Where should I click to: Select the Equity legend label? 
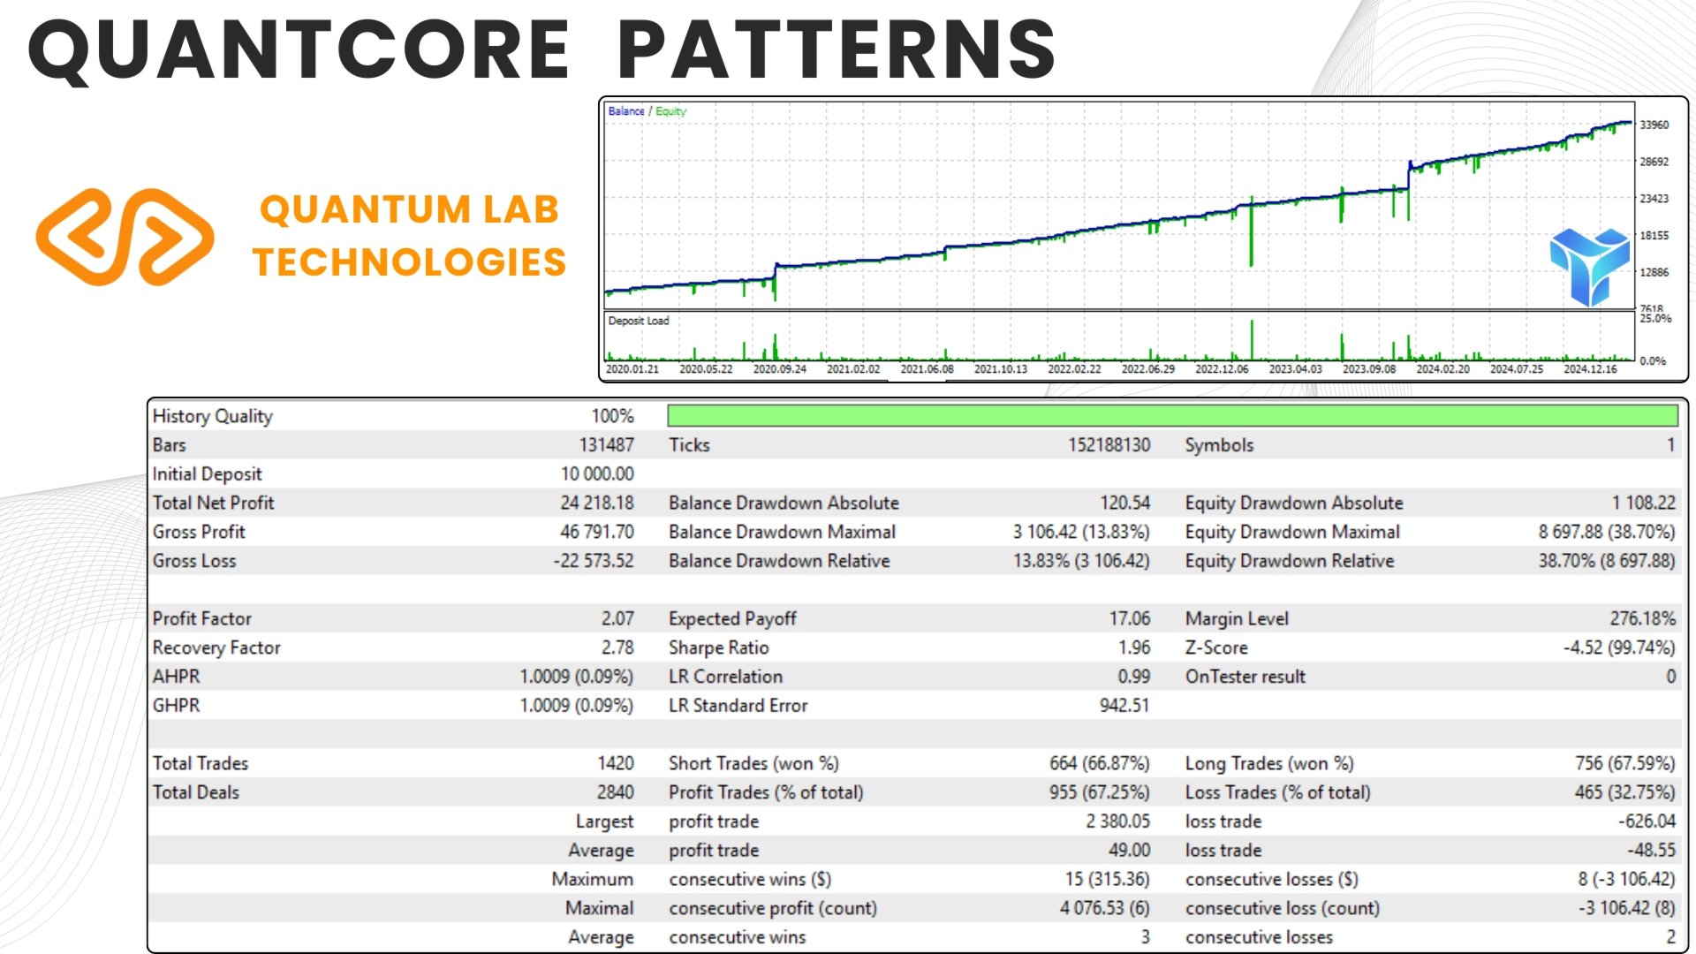671,112
